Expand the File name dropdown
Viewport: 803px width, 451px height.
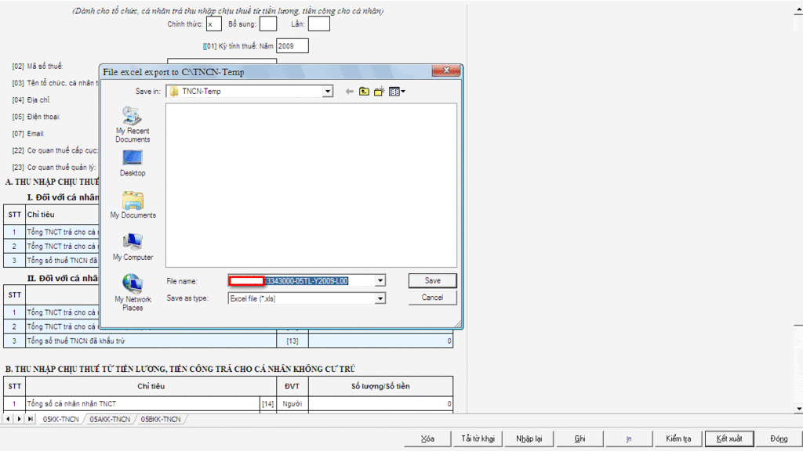pos(380,280)
